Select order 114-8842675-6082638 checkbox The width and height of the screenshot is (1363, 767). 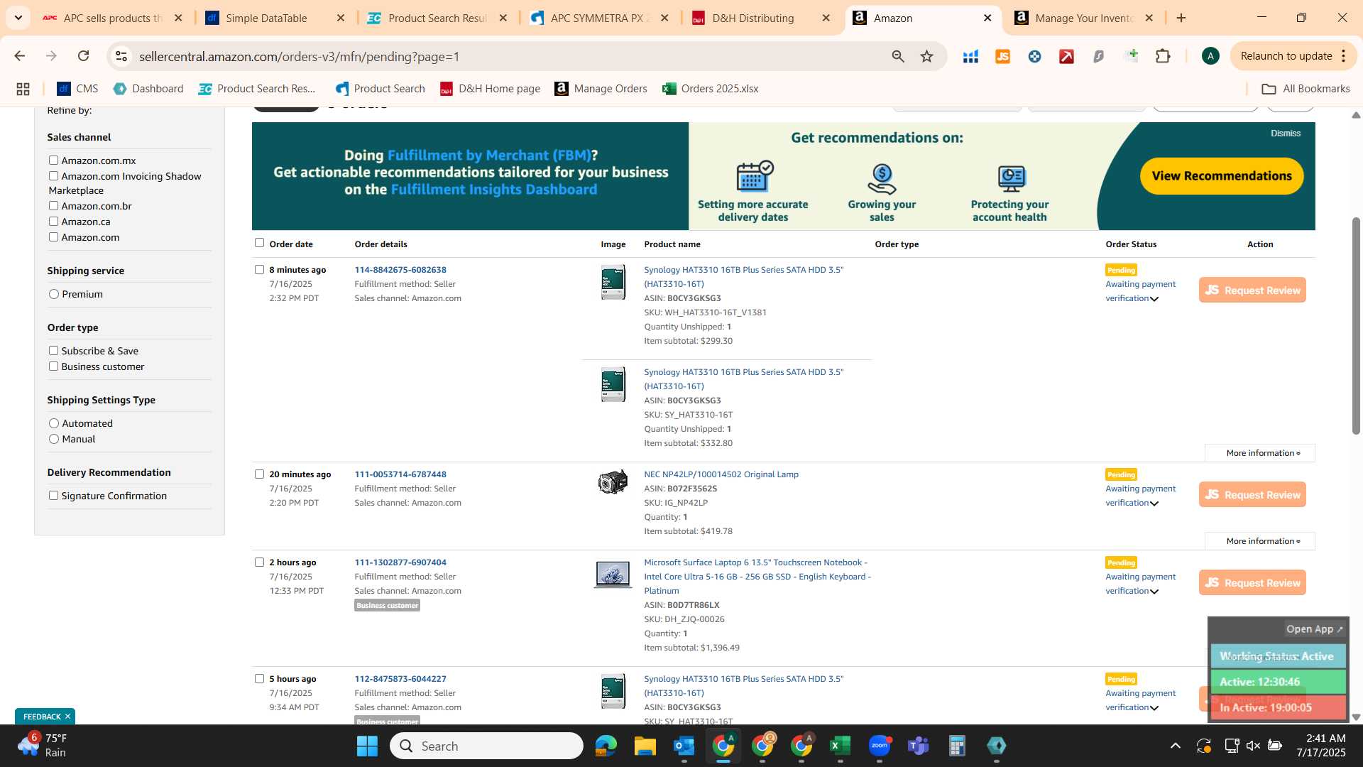click(x=259, y=270)
